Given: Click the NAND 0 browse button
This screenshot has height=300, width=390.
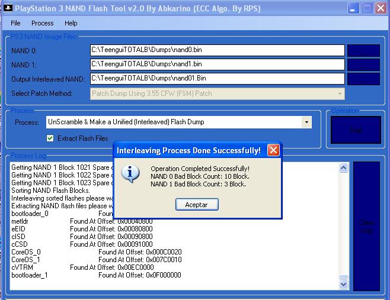Looking at the screenshot, I should pyautogui.click(x=363, y=50).
